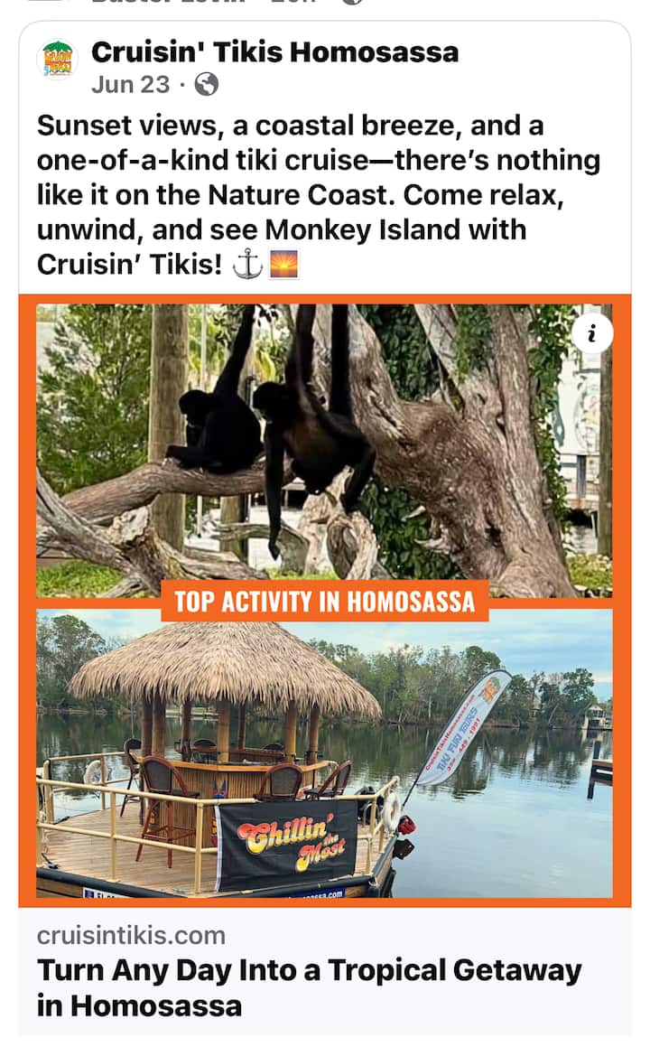The height and width of the screenshot is (1056, 650).
Task: Open the Cruisin' Tikis page avatar logo
Action: tap(57, 60)
